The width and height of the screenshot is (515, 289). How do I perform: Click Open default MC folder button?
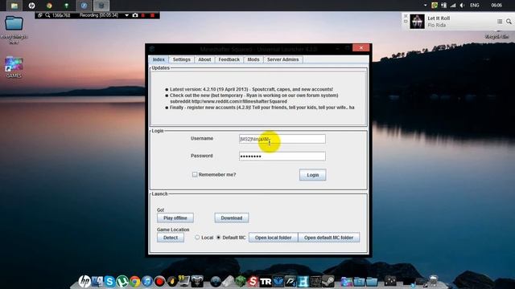point(329,238)
